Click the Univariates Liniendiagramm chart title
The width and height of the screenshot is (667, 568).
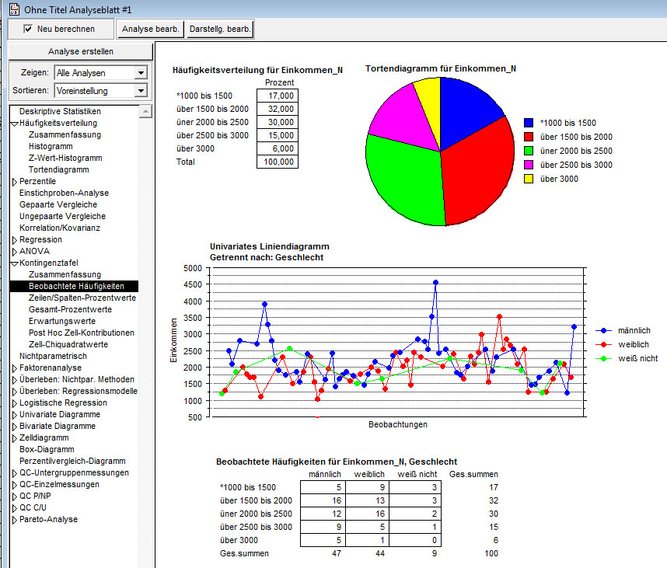(x=269, y=246)
